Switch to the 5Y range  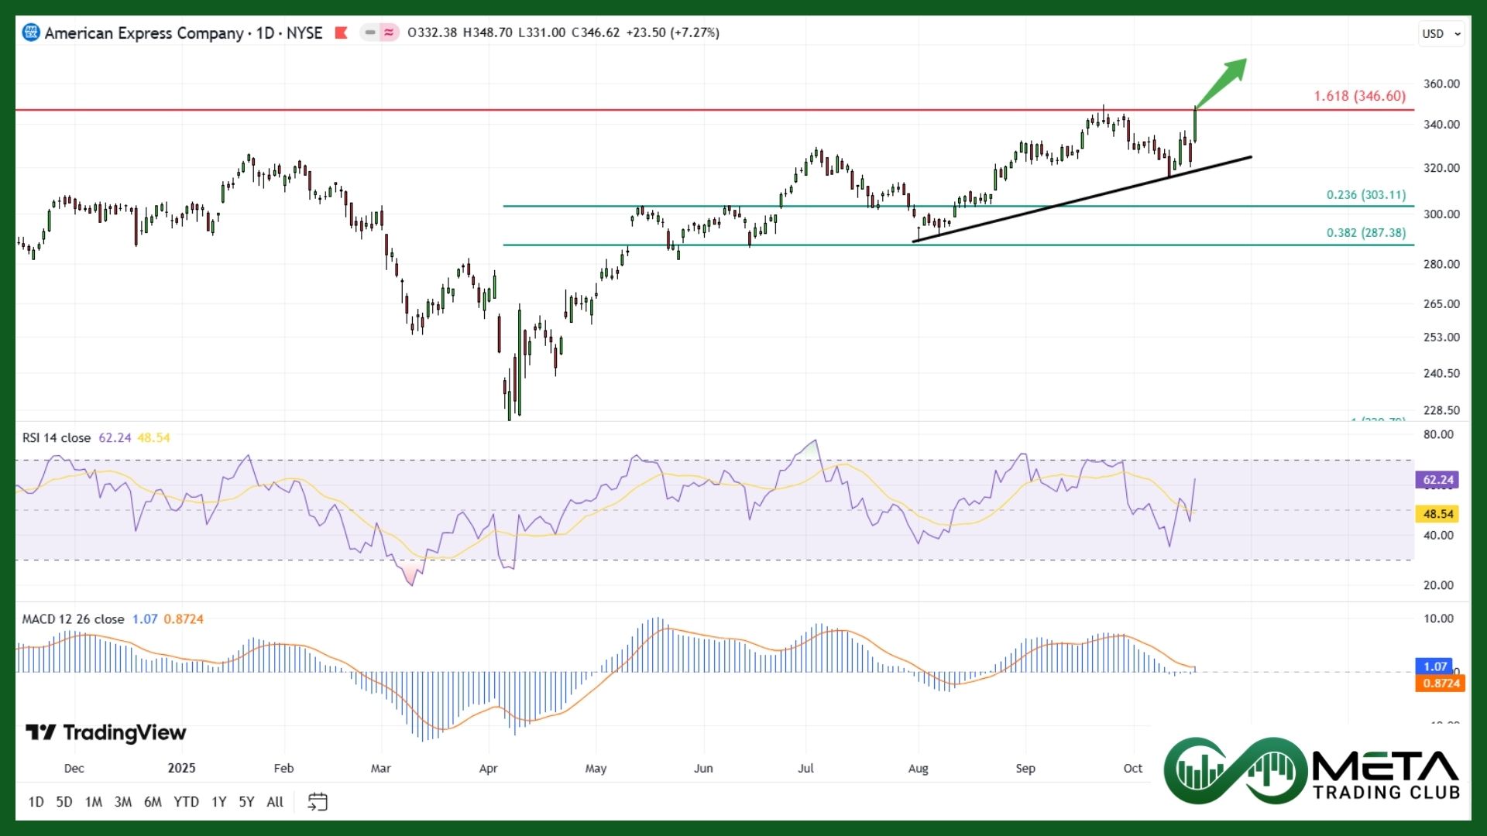point(246,802)
